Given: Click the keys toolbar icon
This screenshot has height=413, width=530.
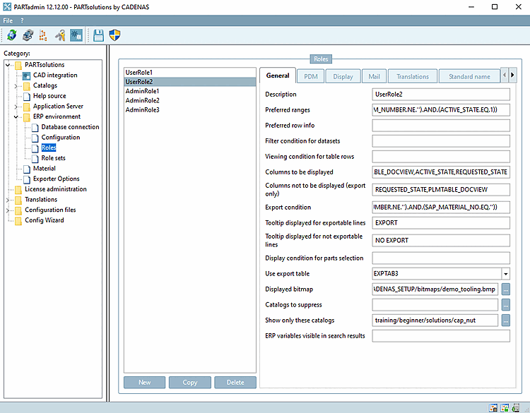Looking at the screenshot, I should click(x=60, y=35).
